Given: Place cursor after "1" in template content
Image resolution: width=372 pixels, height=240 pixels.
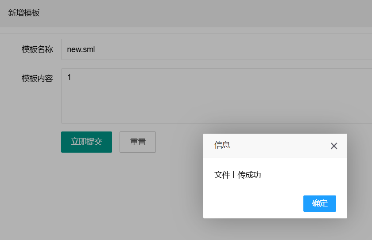Looking at the screenshot, I should [x=71, y=78].
